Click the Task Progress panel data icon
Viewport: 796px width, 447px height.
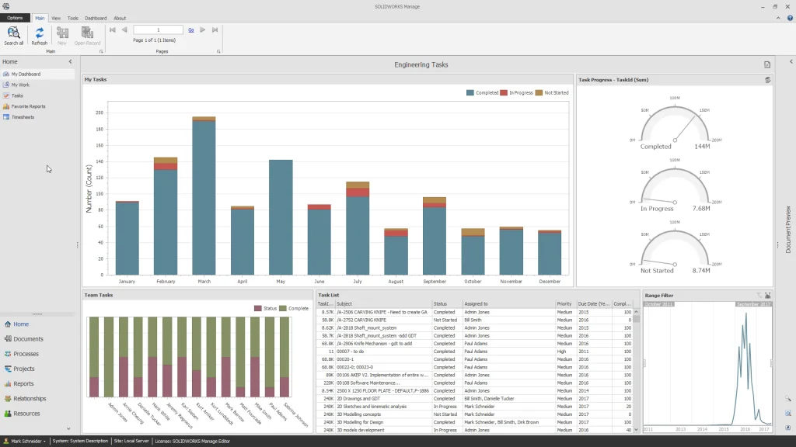pyautogui.click(x=767, y=79)
